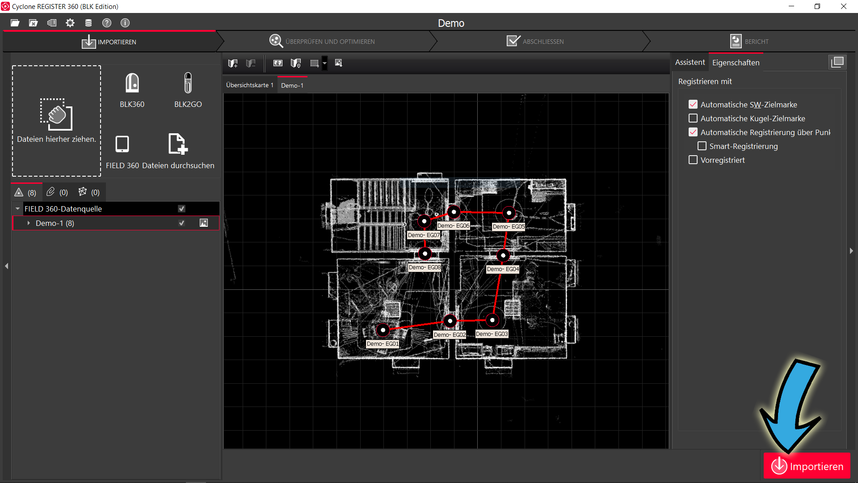
Task: Click the close project icon
Action: click(33, 23)
